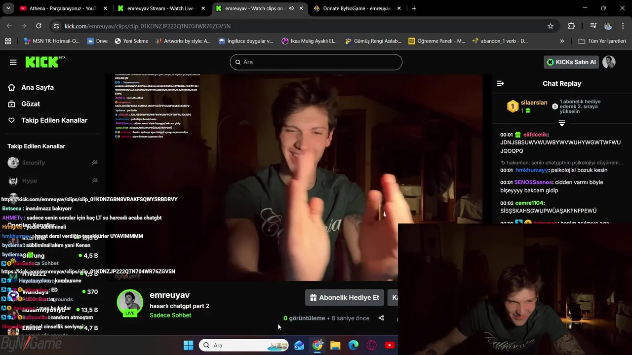This screenshot has width=632, height=355.
Task: Open YouTube app from the taskbar
Action: [x=390, y=345]
